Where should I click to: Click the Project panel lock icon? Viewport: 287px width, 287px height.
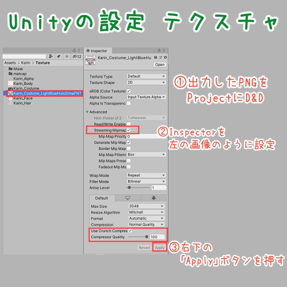tap(74, 50)
